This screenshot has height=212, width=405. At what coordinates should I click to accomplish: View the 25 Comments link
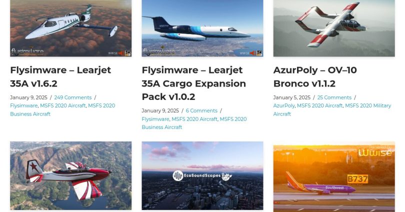tap(334, 97)
